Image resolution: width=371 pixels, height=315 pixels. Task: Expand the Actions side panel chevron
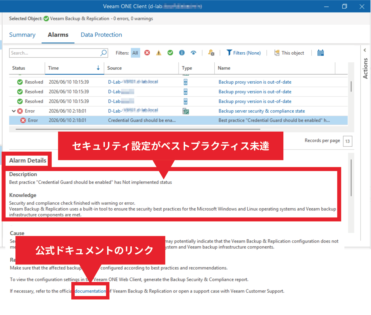[365, 50]
